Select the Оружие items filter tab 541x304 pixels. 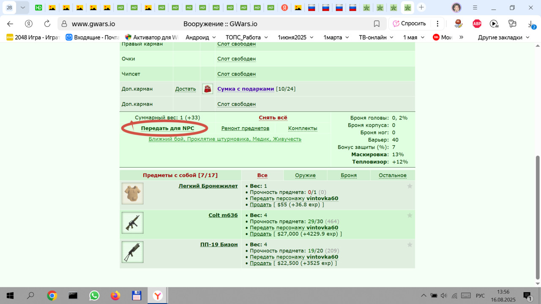tap(305, 175)
